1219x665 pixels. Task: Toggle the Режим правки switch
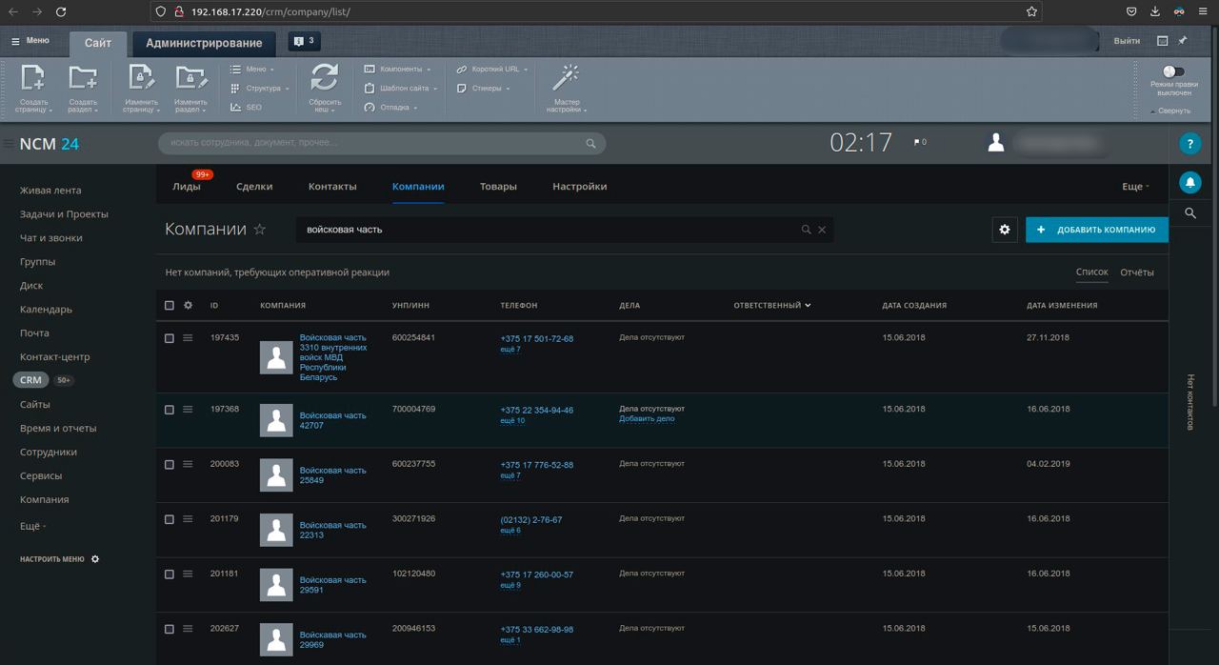pyautogui.click(x=1173, y=71)
